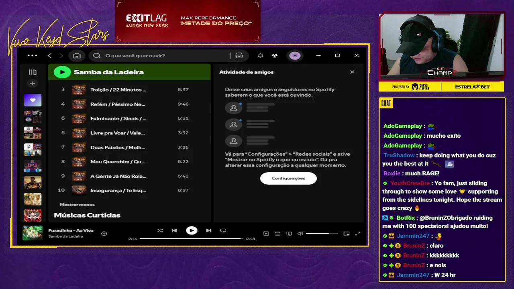Screen dimensions: 514x289
Task: Click the EstrelaBet sponsor logo
Action: [472, 87]
